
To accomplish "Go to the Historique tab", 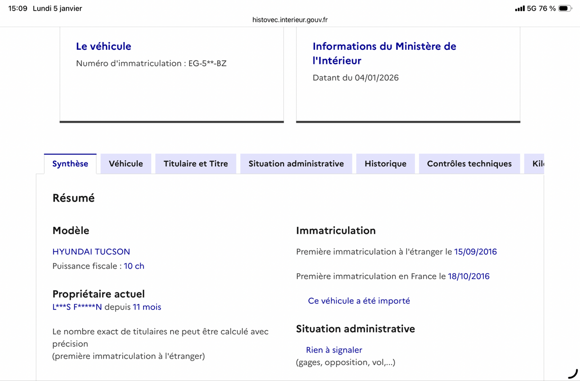I will 385,164.
